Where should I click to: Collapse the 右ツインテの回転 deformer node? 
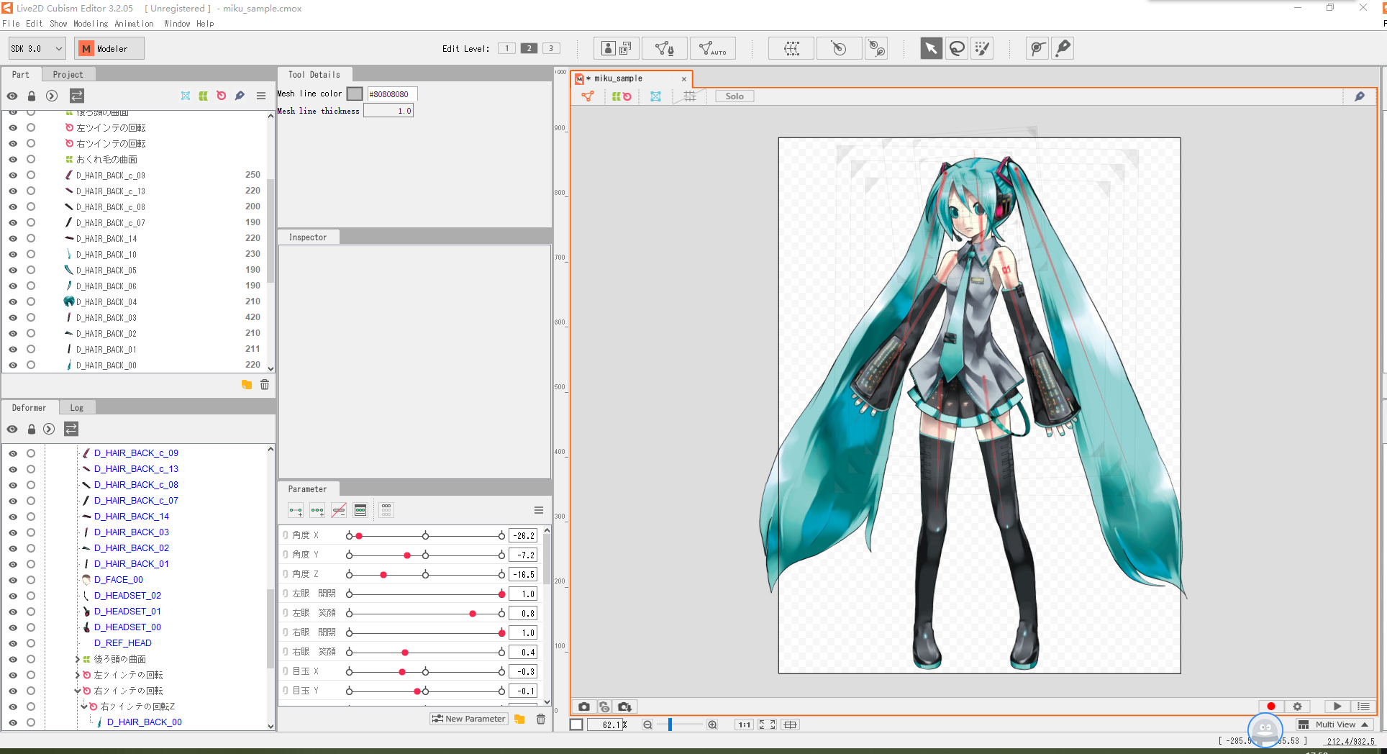coord(77,690)
